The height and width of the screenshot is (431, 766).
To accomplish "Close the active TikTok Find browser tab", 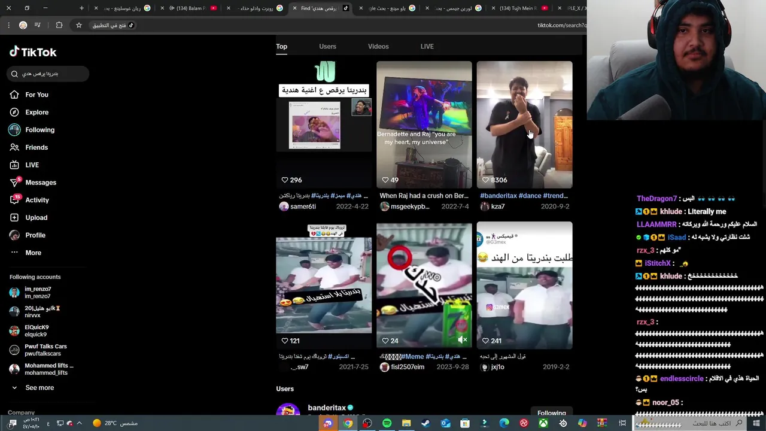I will click(294, 8).
